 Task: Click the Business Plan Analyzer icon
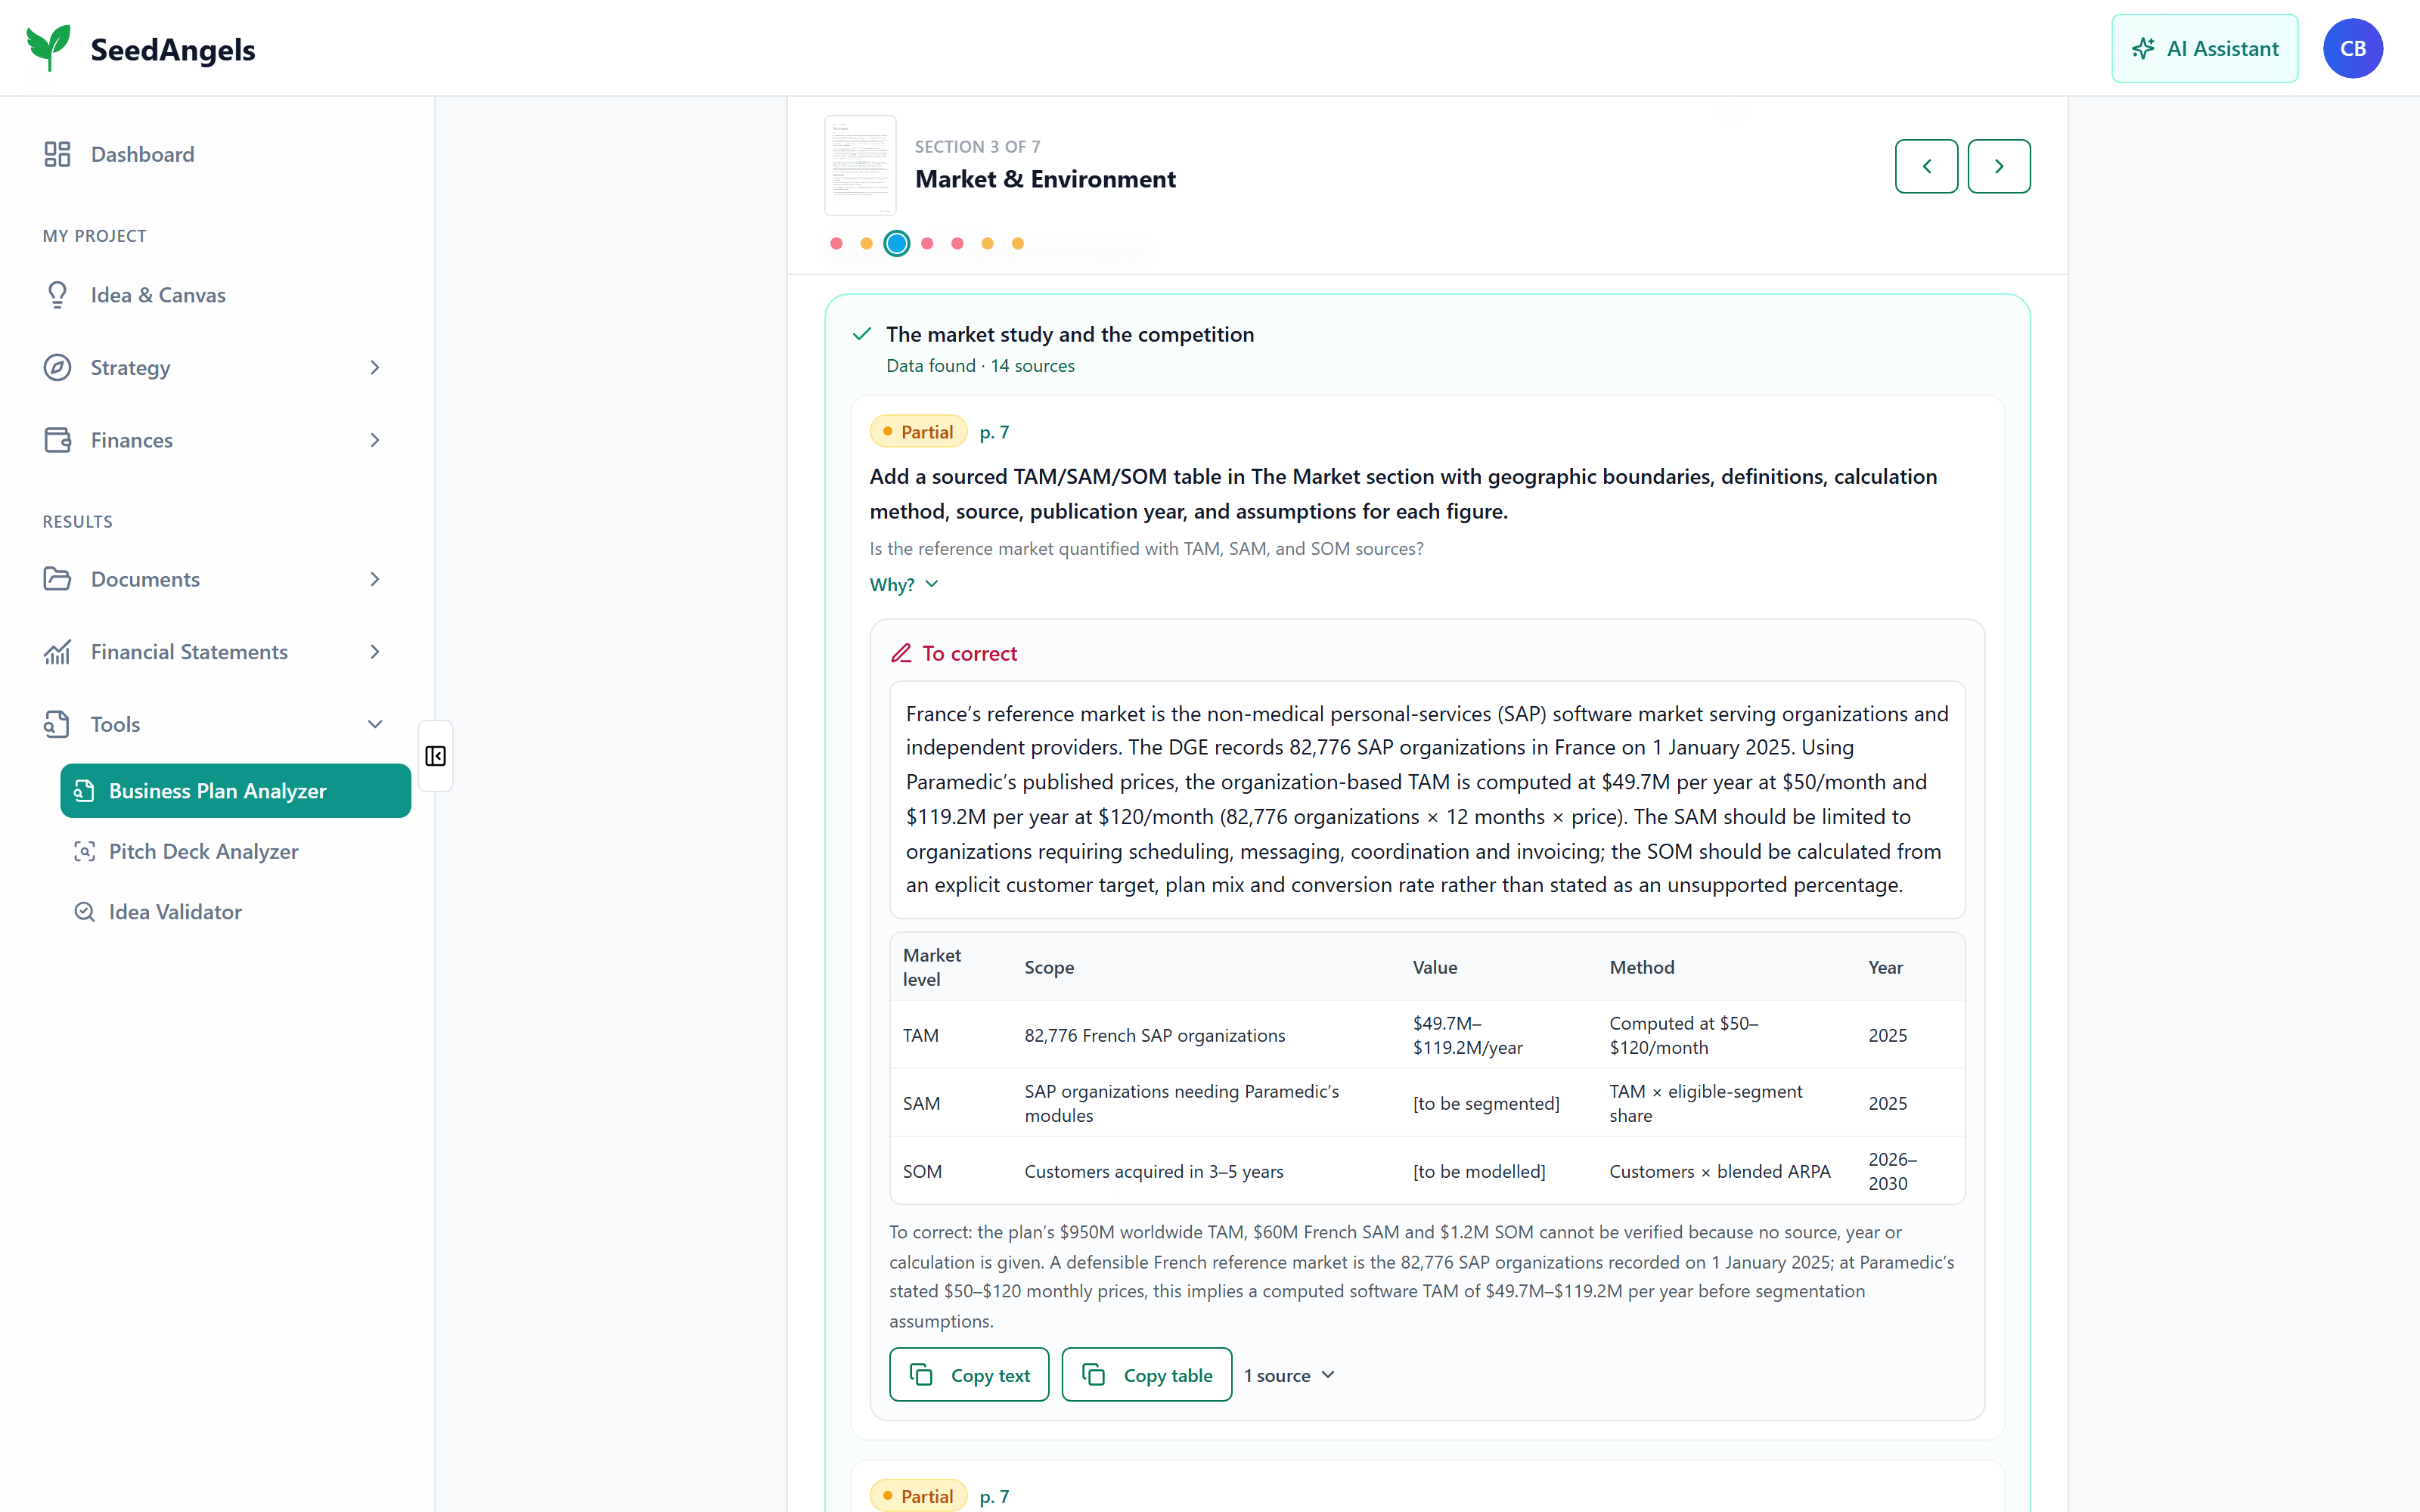[84, 790]
